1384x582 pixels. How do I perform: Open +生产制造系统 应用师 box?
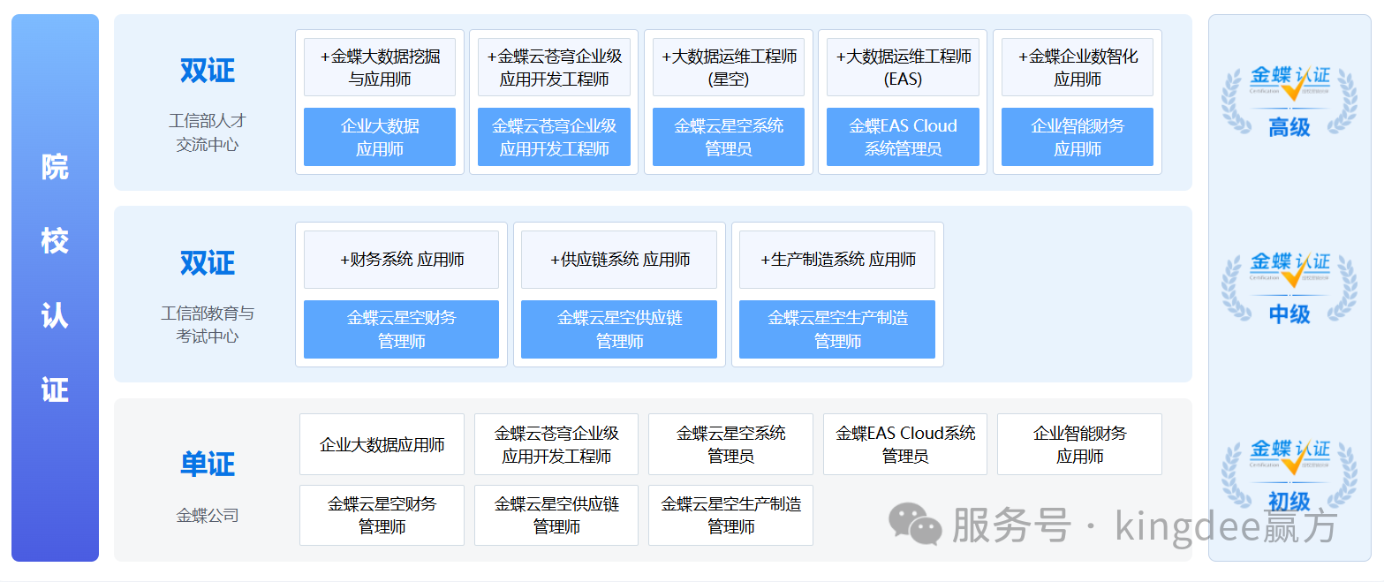(x=837, y=260)
